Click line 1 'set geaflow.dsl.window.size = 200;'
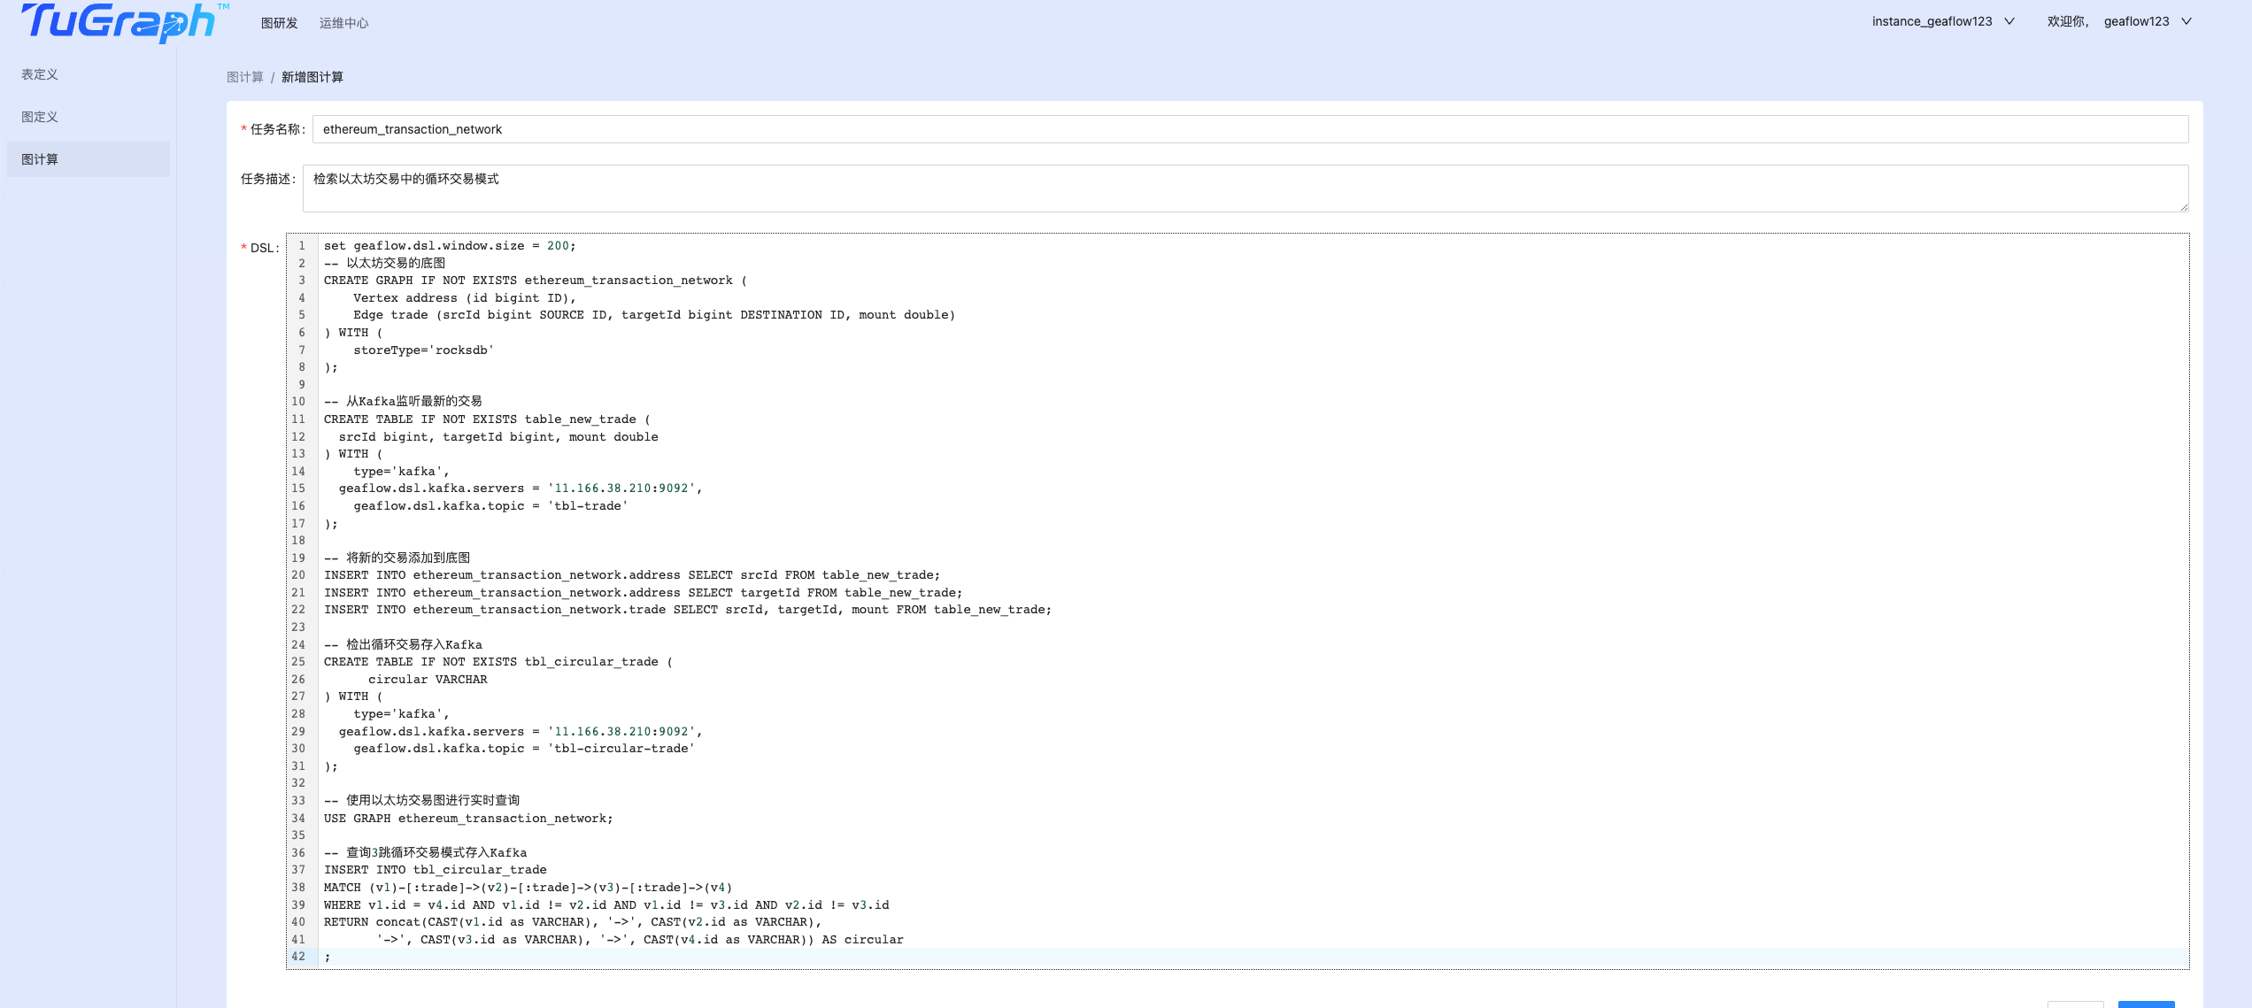This screenshot has width=2252, height=1008. (450, 246)
